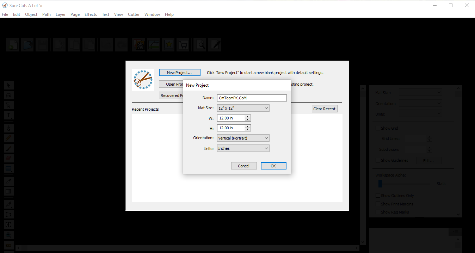Enable Show Print Margins checkbox

click(x=378, y=204)
